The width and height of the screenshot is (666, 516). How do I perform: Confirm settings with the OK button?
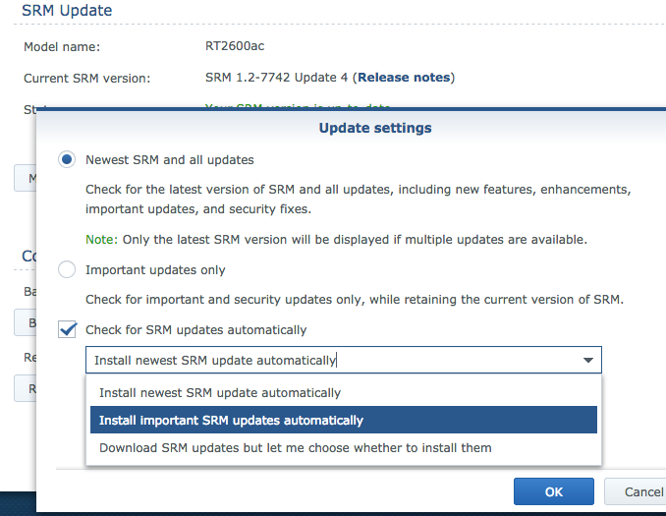(x=553, y=491)
